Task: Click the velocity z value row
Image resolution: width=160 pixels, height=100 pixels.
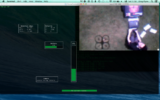Action: [x=48, y=31]
